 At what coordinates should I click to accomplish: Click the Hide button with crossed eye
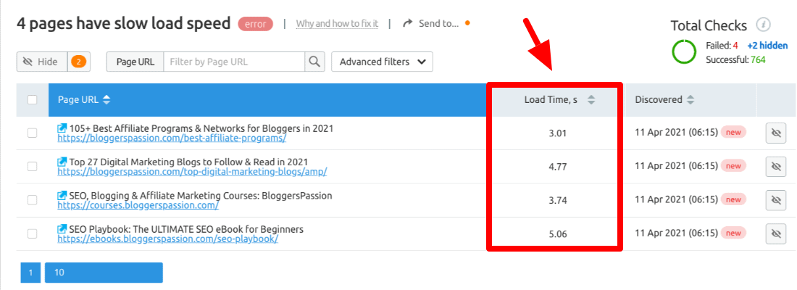point(42,62)
